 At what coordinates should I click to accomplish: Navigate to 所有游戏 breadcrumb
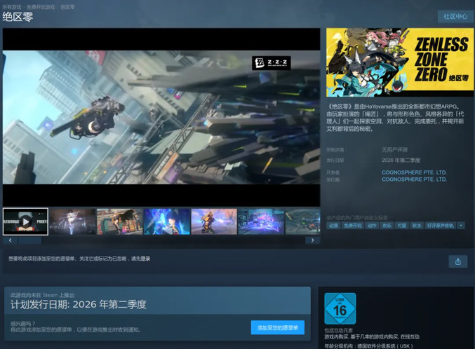pos(11,6)
